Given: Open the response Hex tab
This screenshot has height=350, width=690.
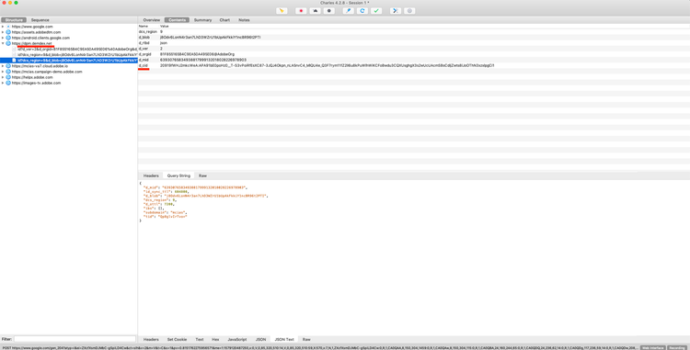Looking at the screenshot, I should 215,340.
